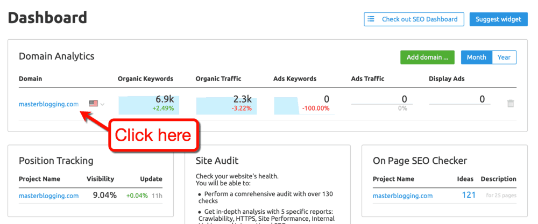Click the Visibility column header
538x224 pixels.
click(100, 179)
